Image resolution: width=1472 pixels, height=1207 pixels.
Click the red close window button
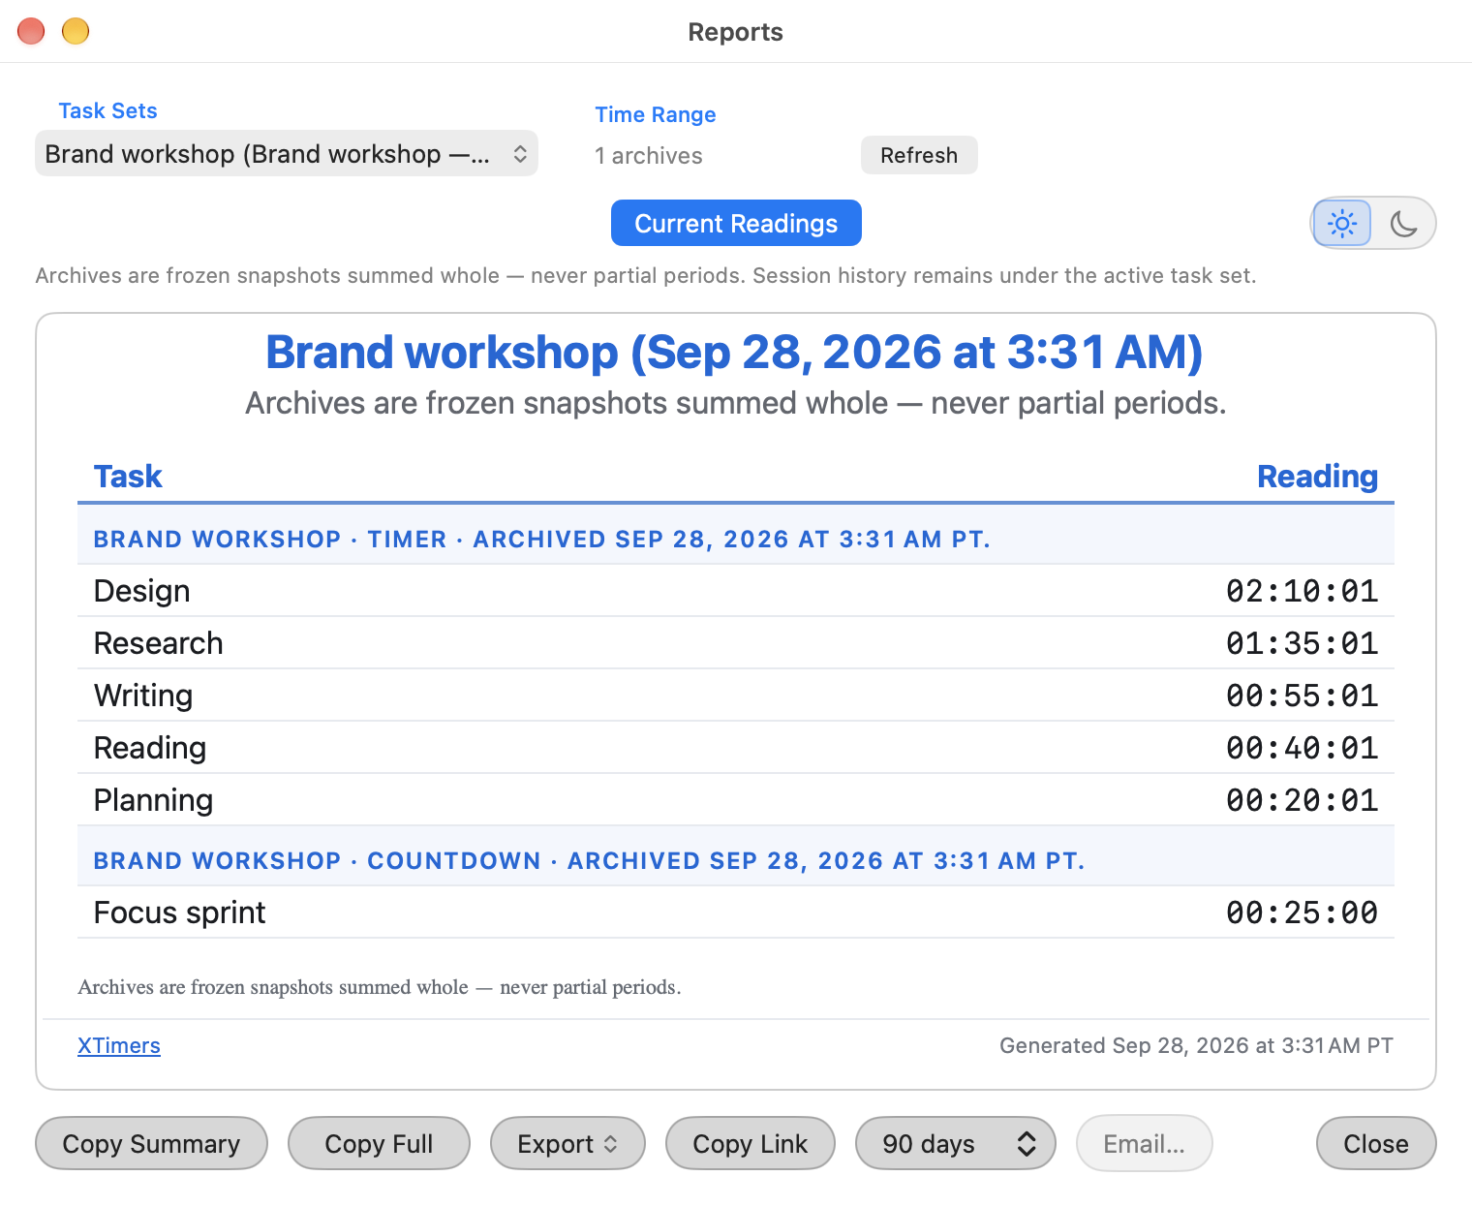[31, 31]
